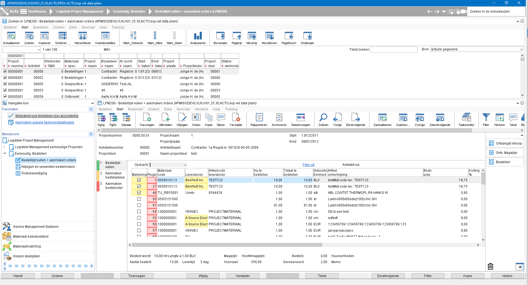Screen dimensions: 528x285
Task: Open the Opdracht dropdown
Action: (x=185, y=165)
